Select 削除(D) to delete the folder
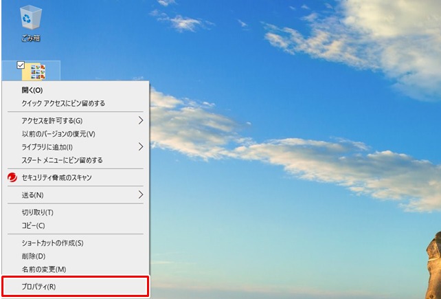The height and width of the screenshot is (299, 441). pyautogui.click(x=76, y=256)
